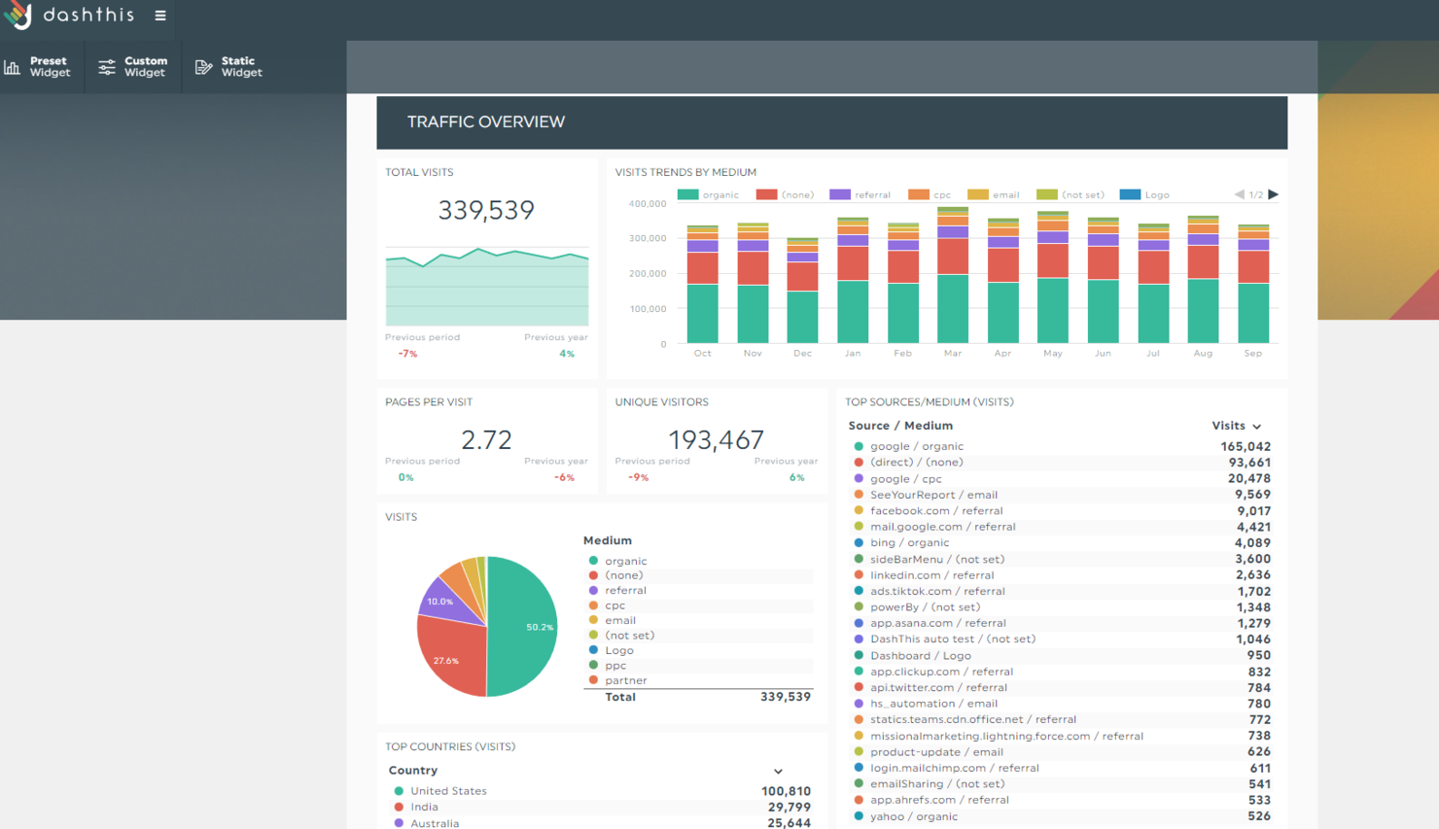Open the hamburger menu icon
The width and height of the screenshot is (1439, 829).
click(x=160, y=16)
